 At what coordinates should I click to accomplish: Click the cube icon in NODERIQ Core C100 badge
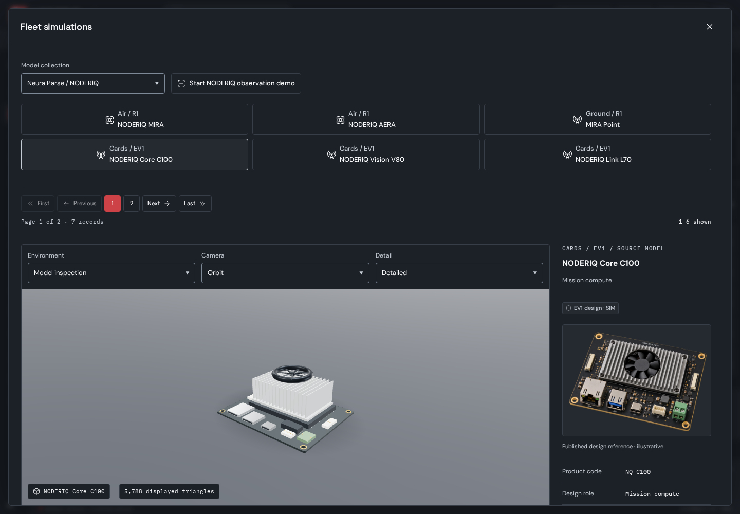pyautogui.click(x=36, y=491)
